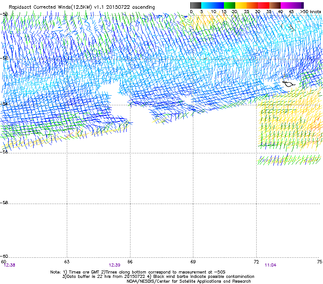Click the orange 25-30 knots legend swatch
Image resolution: width=323 pixels, height=284 pixels.
point(252,5)
